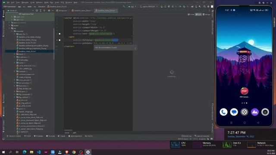Click the documentation popup more options icon
This screenshot has height=155, width=276.
tap(135, 48)
